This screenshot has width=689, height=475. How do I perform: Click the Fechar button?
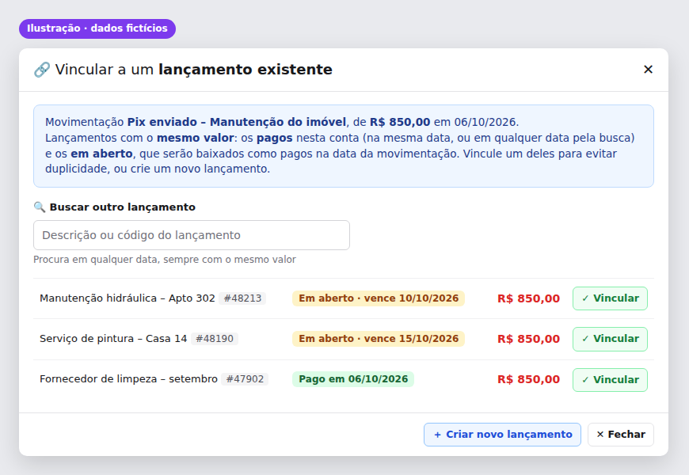[x=620, y=435]
